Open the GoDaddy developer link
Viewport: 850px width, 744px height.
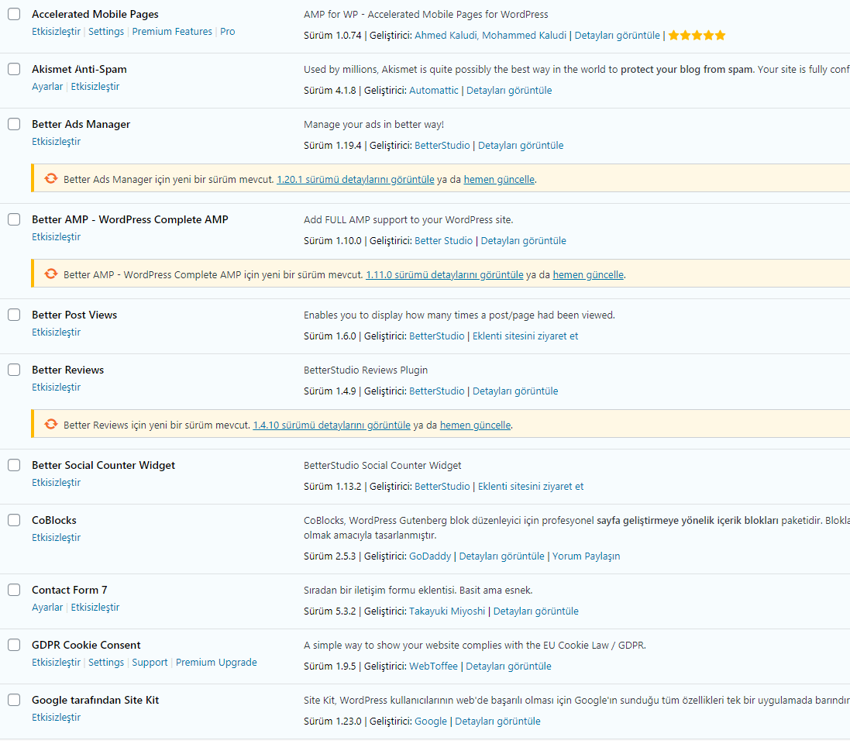tap(430, 556)
